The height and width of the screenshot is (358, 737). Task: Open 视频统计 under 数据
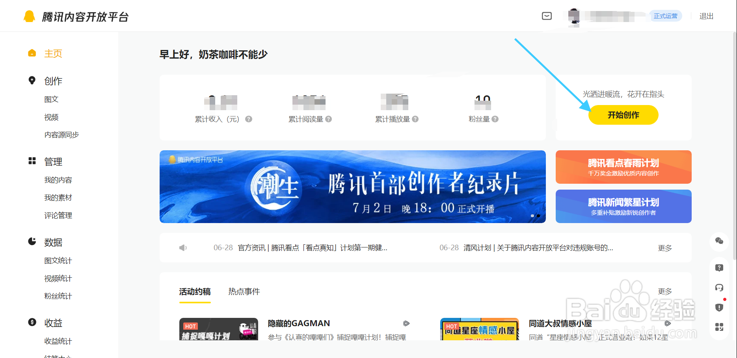click(x=58, y=279)
